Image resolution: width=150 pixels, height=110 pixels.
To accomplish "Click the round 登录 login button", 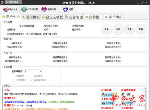I will (x=106, y=29).
